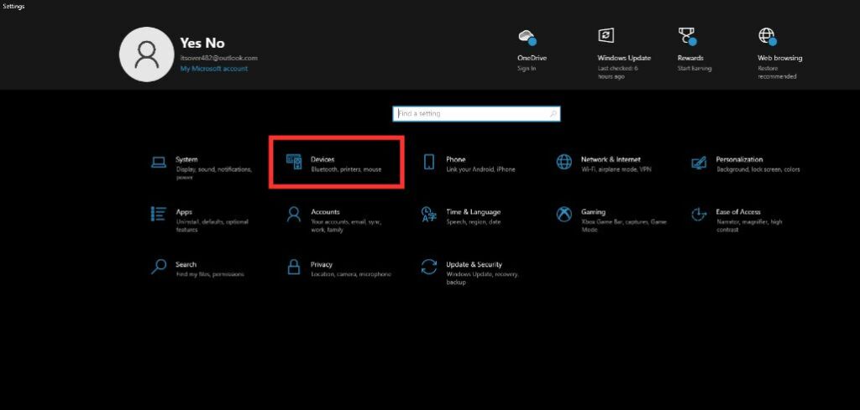Screen dimensions: 860x410
Task: Open the Personalization paintbrush icon
Action: 699,163
